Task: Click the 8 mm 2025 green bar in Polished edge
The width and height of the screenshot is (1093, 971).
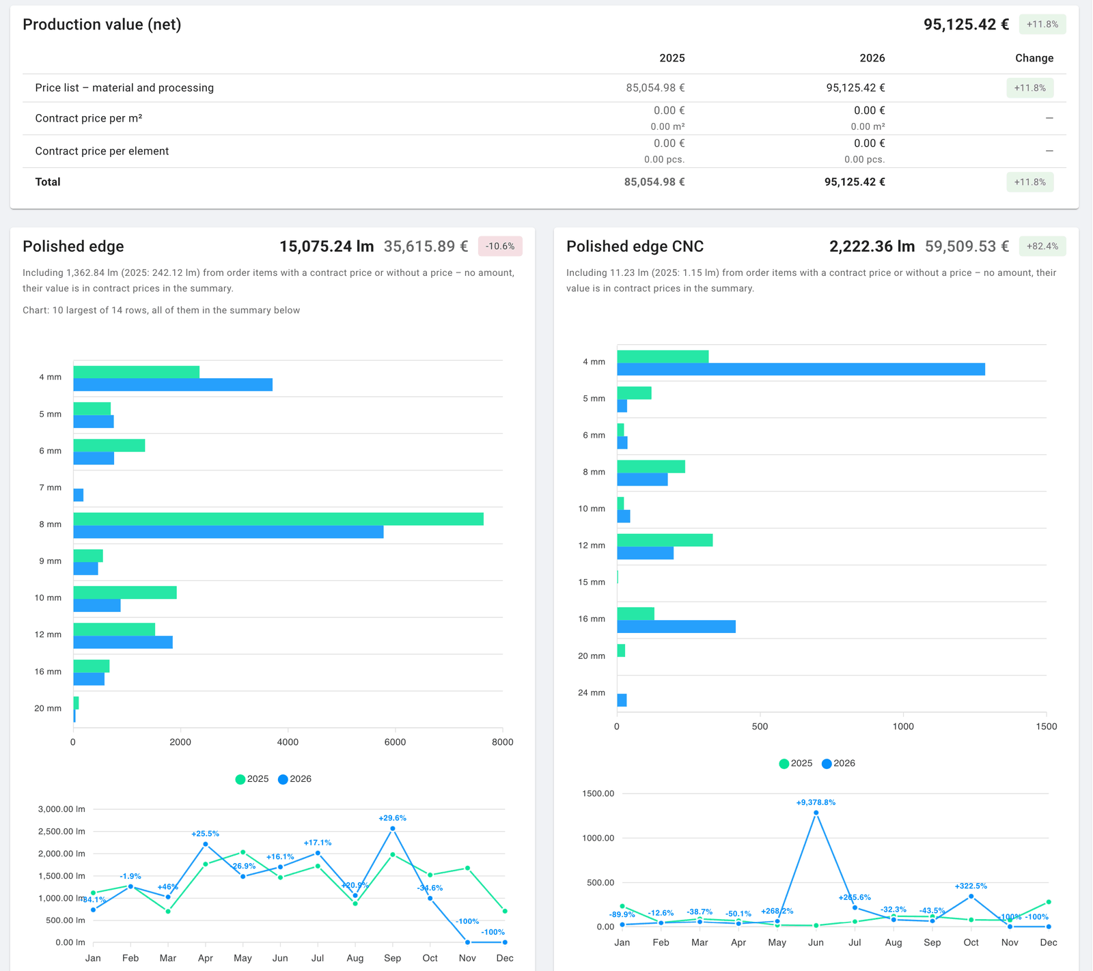Action: (278, 519)
